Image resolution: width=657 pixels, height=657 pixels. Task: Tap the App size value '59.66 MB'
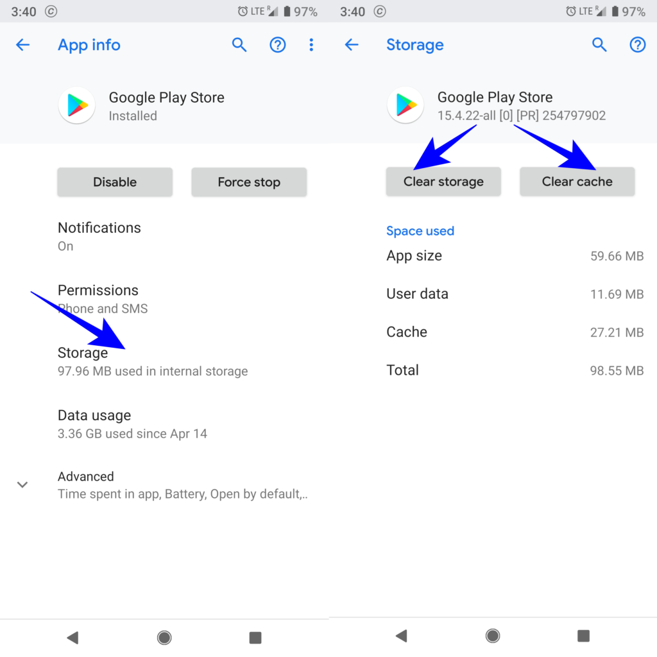(617, 256)
